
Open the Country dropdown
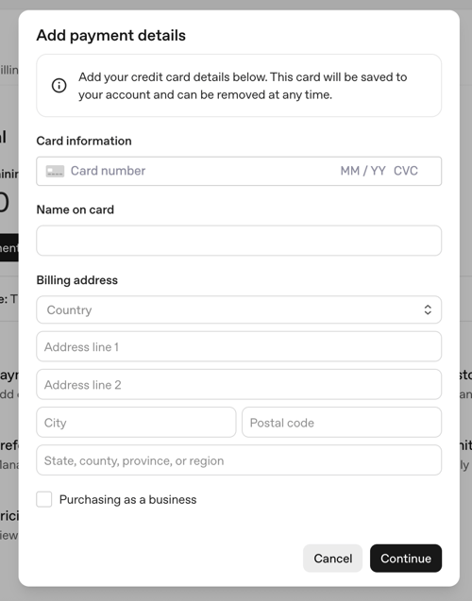(x=239, y=309)
